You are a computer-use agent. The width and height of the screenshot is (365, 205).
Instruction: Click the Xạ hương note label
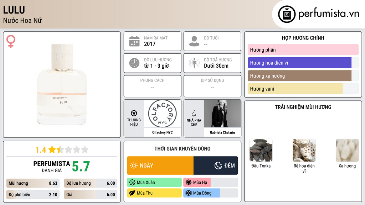point(347,166)
